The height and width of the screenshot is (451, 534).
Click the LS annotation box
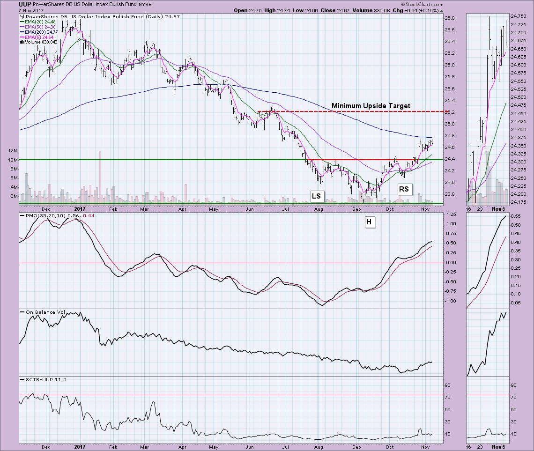click(x=317, y=195)
